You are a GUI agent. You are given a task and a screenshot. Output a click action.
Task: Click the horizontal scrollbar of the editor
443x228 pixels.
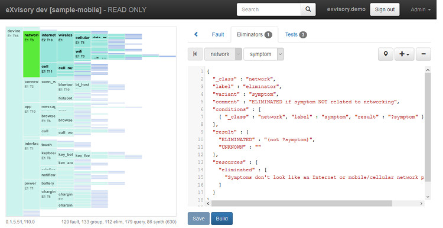pyautogui.click(x=302, y=203)
